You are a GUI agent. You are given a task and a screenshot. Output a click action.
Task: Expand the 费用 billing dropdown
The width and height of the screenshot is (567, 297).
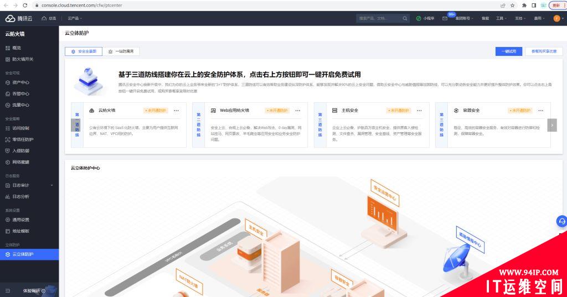pyautogui.click(x=539, y=18)
